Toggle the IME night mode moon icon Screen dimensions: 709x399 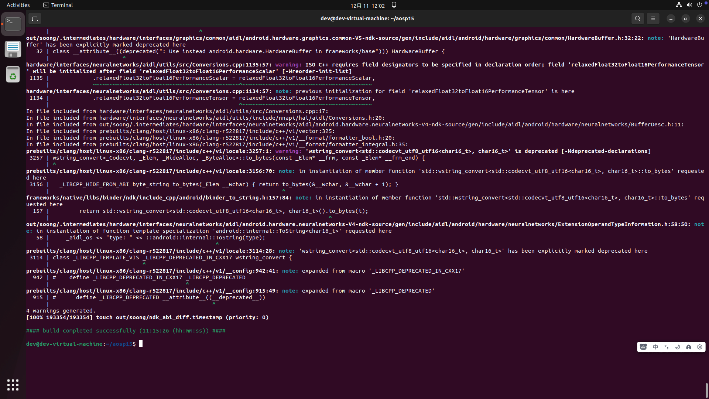coord(678,347)
